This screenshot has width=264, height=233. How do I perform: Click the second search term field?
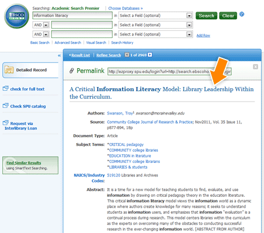[x=82, y=25]
